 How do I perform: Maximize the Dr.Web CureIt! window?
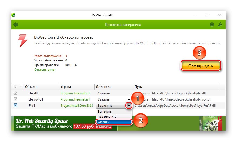coord(207,15)
